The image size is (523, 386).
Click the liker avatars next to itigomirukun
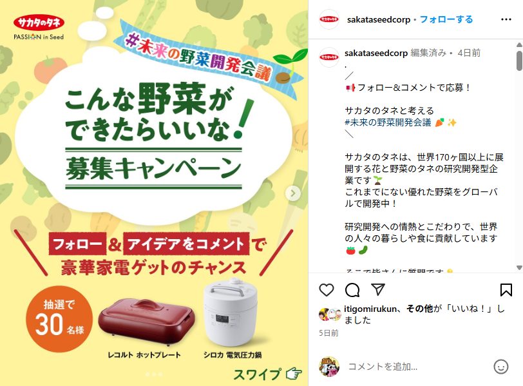click(330, 314)
